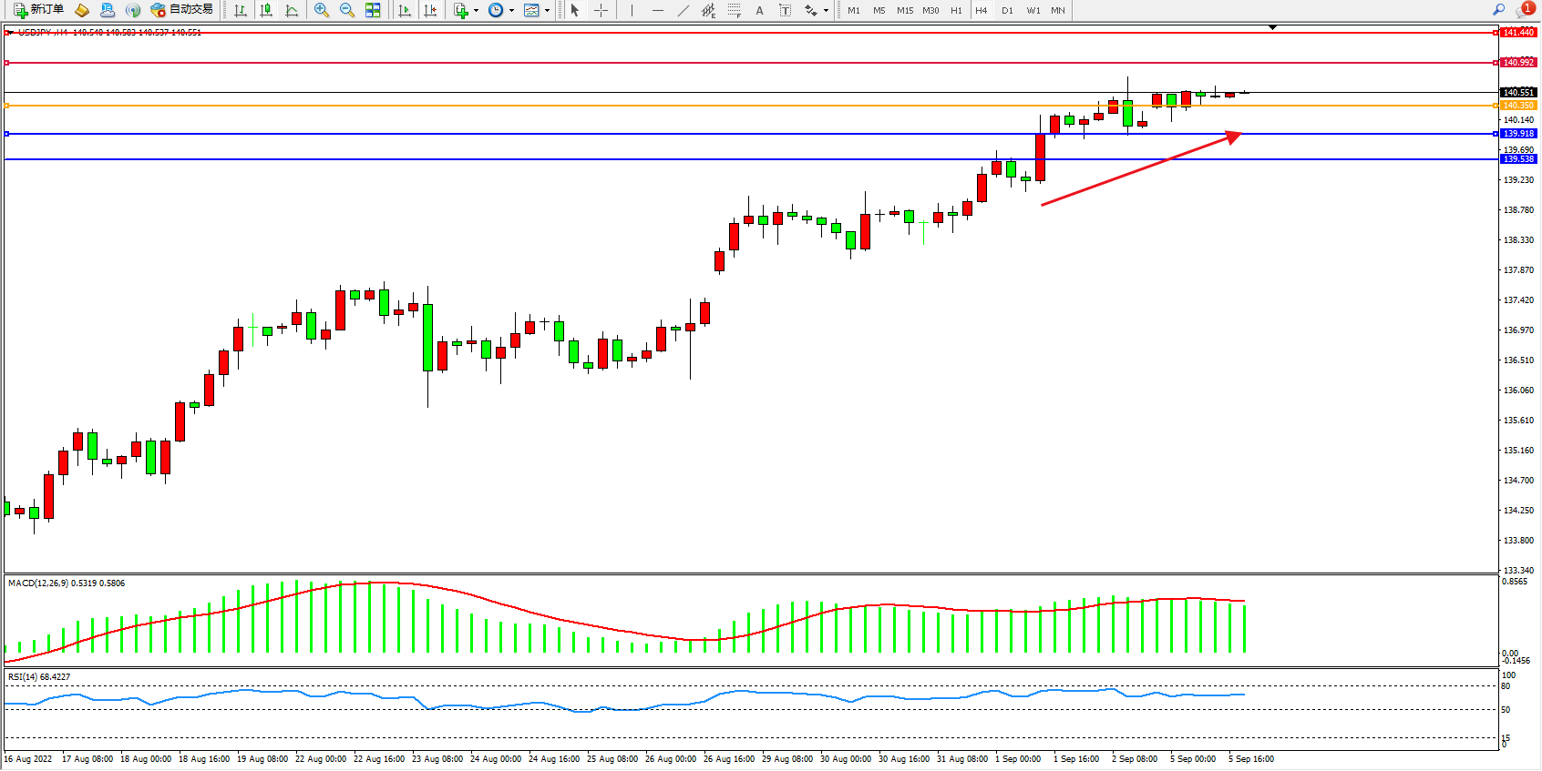Toggle AutoTrading (自动交易) button
This screenshot has height=771, width=1542.
point(182,10)
